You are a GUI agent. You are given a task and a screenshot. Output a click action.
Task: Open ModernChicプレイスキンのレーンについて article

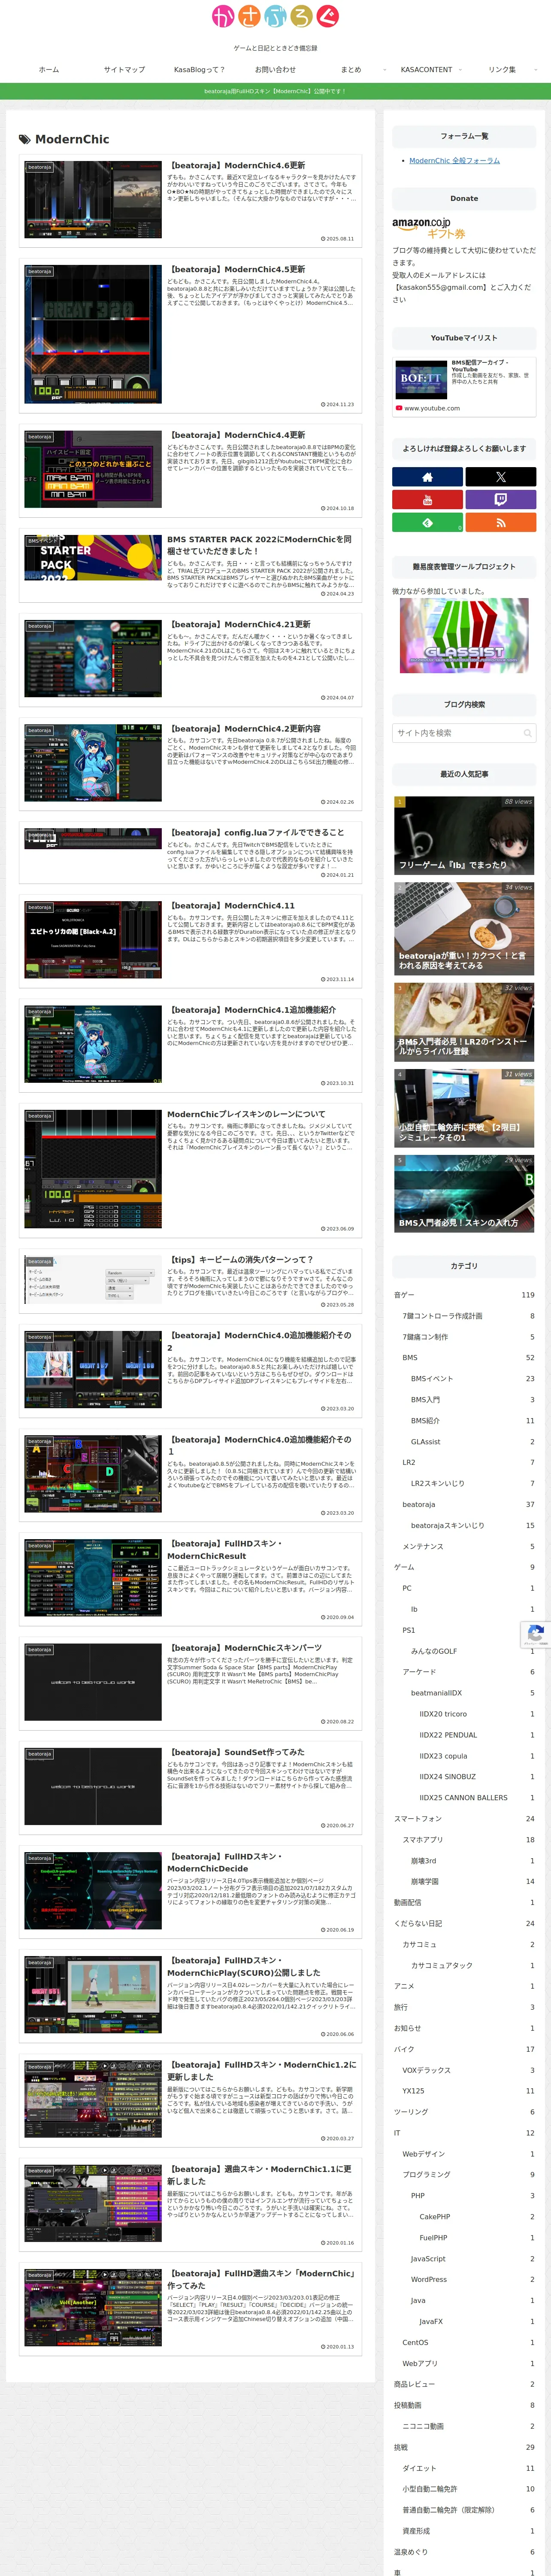tap(190, 1169)
